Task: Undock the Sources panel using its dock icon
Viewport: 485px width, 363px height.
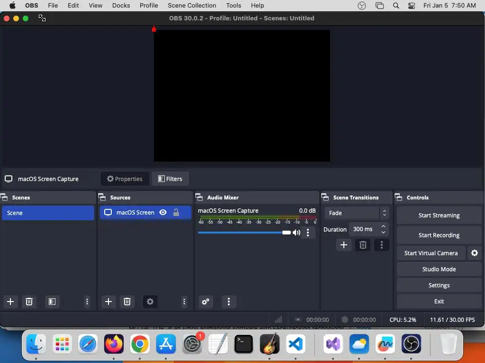Action: point(102,197)
